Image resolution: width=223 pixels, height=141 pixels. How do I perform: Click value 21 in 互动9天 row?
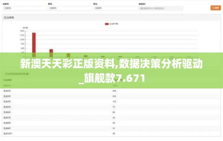point(114,128)
